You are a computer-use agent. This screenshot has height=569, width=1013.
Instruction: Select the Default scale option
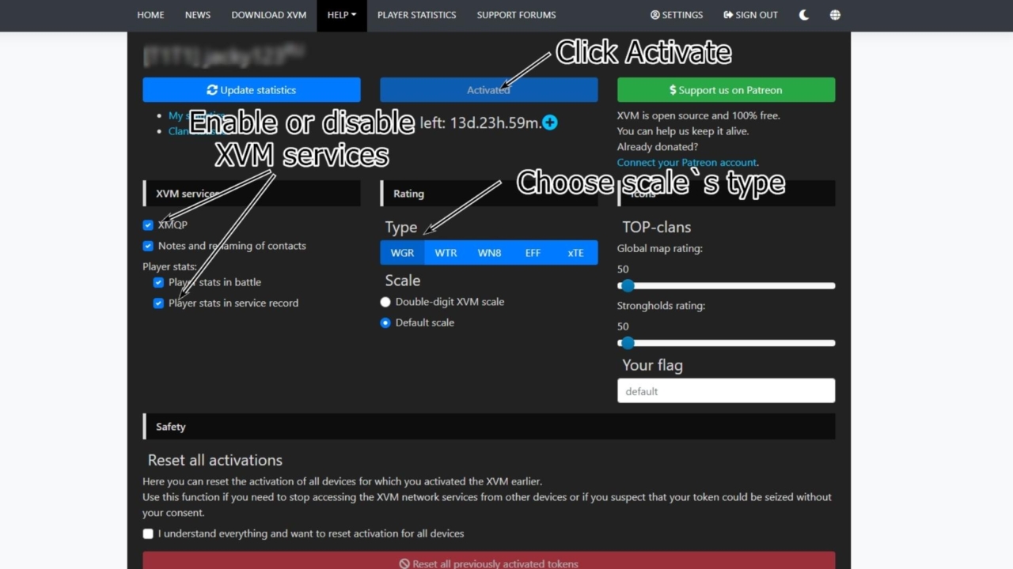pyautogui.click(x=385, y=322)
